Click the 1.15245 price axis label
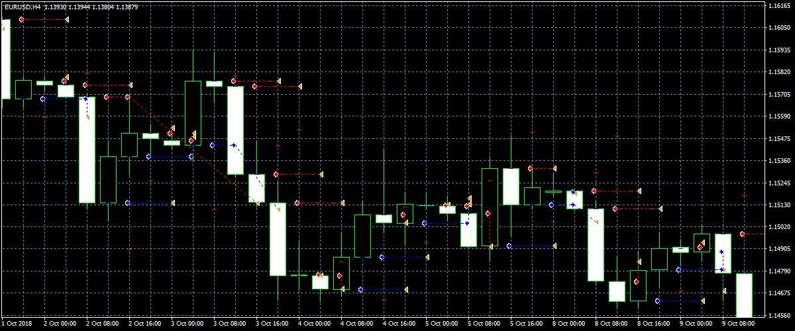 [780, 183]
